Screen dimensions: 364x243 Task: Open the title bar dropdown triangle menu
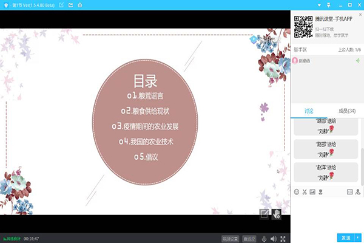click(x=319, y=5)
